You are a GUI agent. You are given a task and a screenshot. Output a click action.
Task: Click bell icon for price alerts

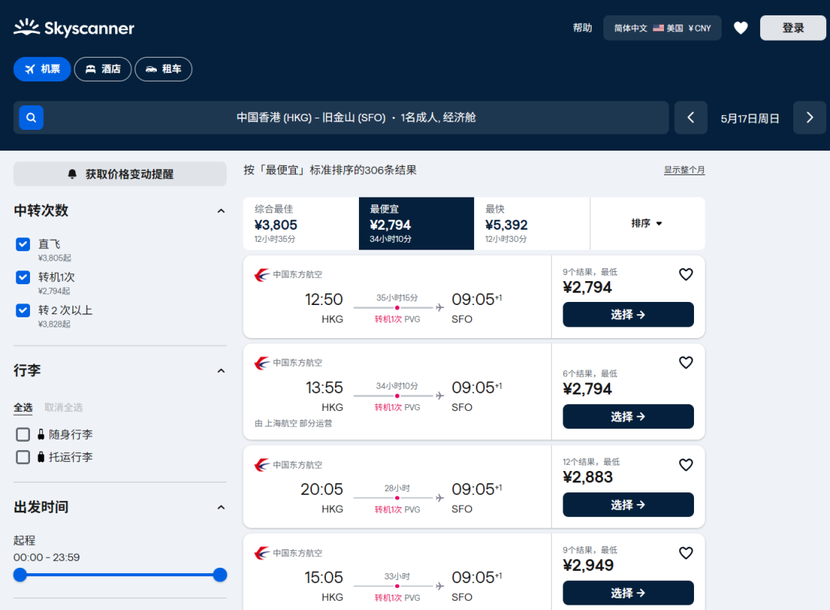coord(72,174)
